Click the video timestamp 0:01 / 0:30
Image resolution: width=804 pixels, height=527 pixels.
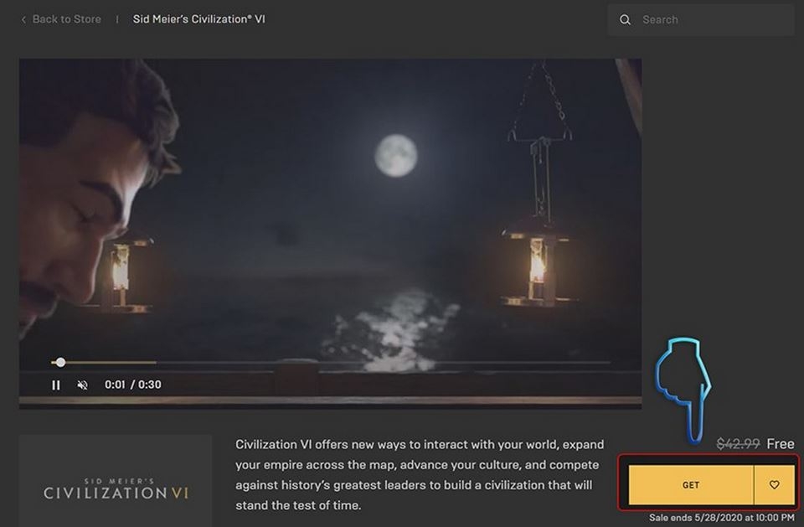pyautogui.click(x=133, y=385)
